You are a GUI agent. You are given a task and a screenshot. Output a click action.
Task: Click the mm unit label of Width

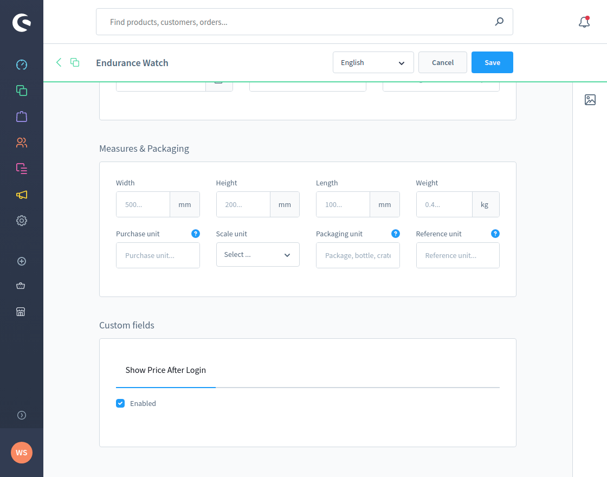coord(185,204)
